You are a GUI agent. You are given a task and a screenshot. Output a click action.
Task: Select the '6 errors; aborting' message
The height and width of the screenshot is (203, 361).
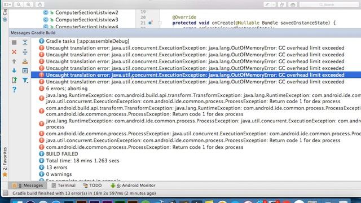[x=67, y=89]
